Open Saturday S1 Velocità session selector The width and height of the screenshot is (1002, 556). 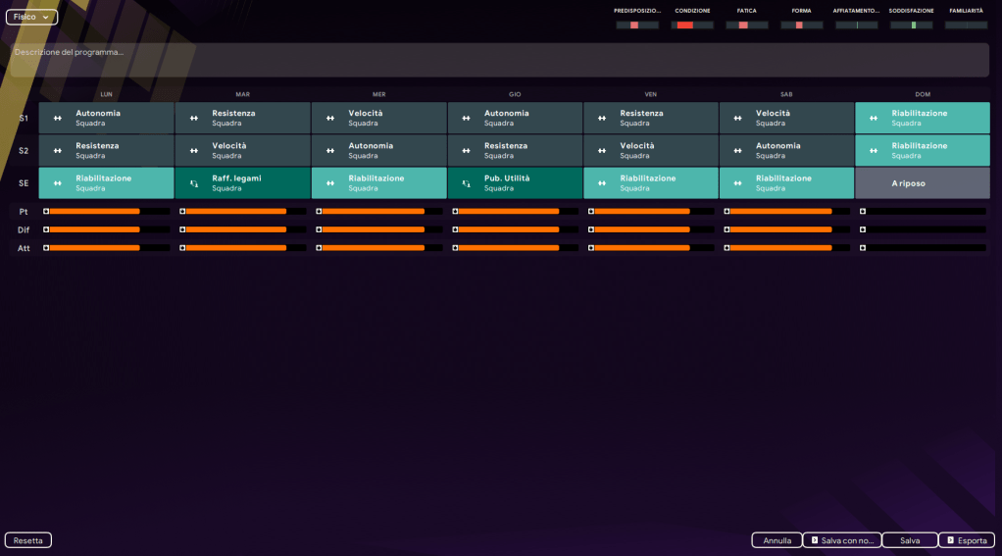(786, 119)
